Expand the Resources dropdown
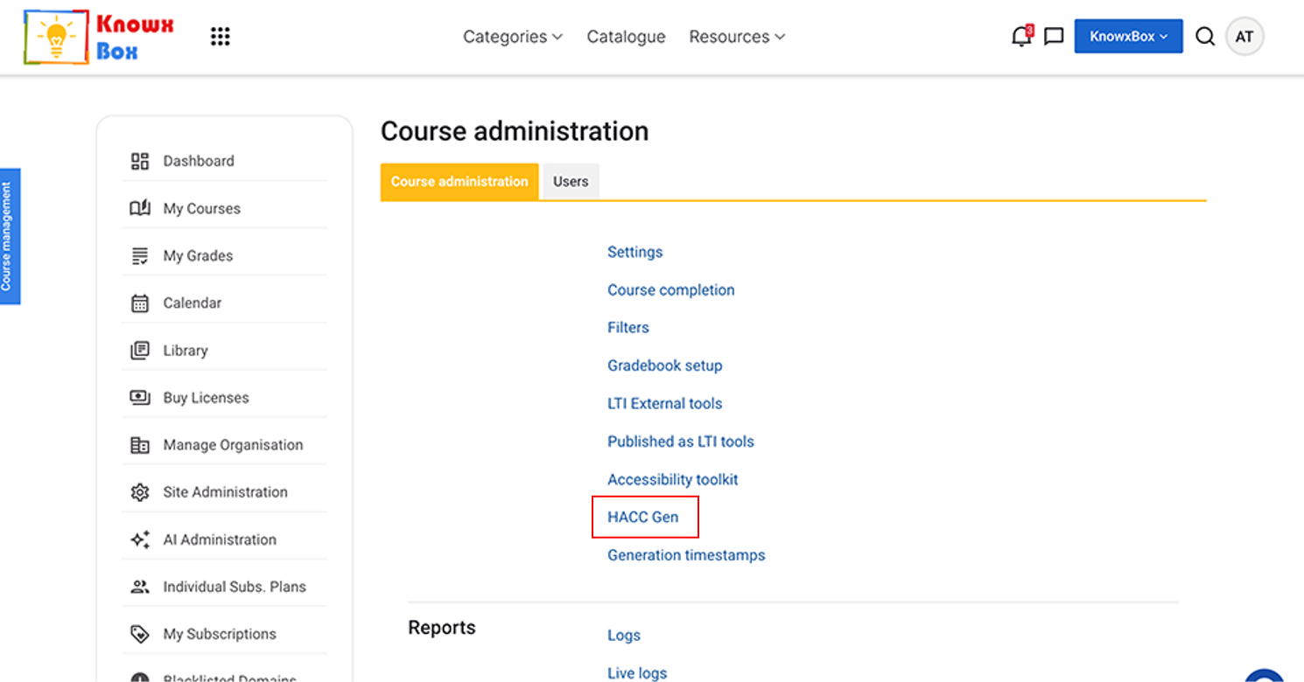 pyautogui.click(x=737, y=37)
